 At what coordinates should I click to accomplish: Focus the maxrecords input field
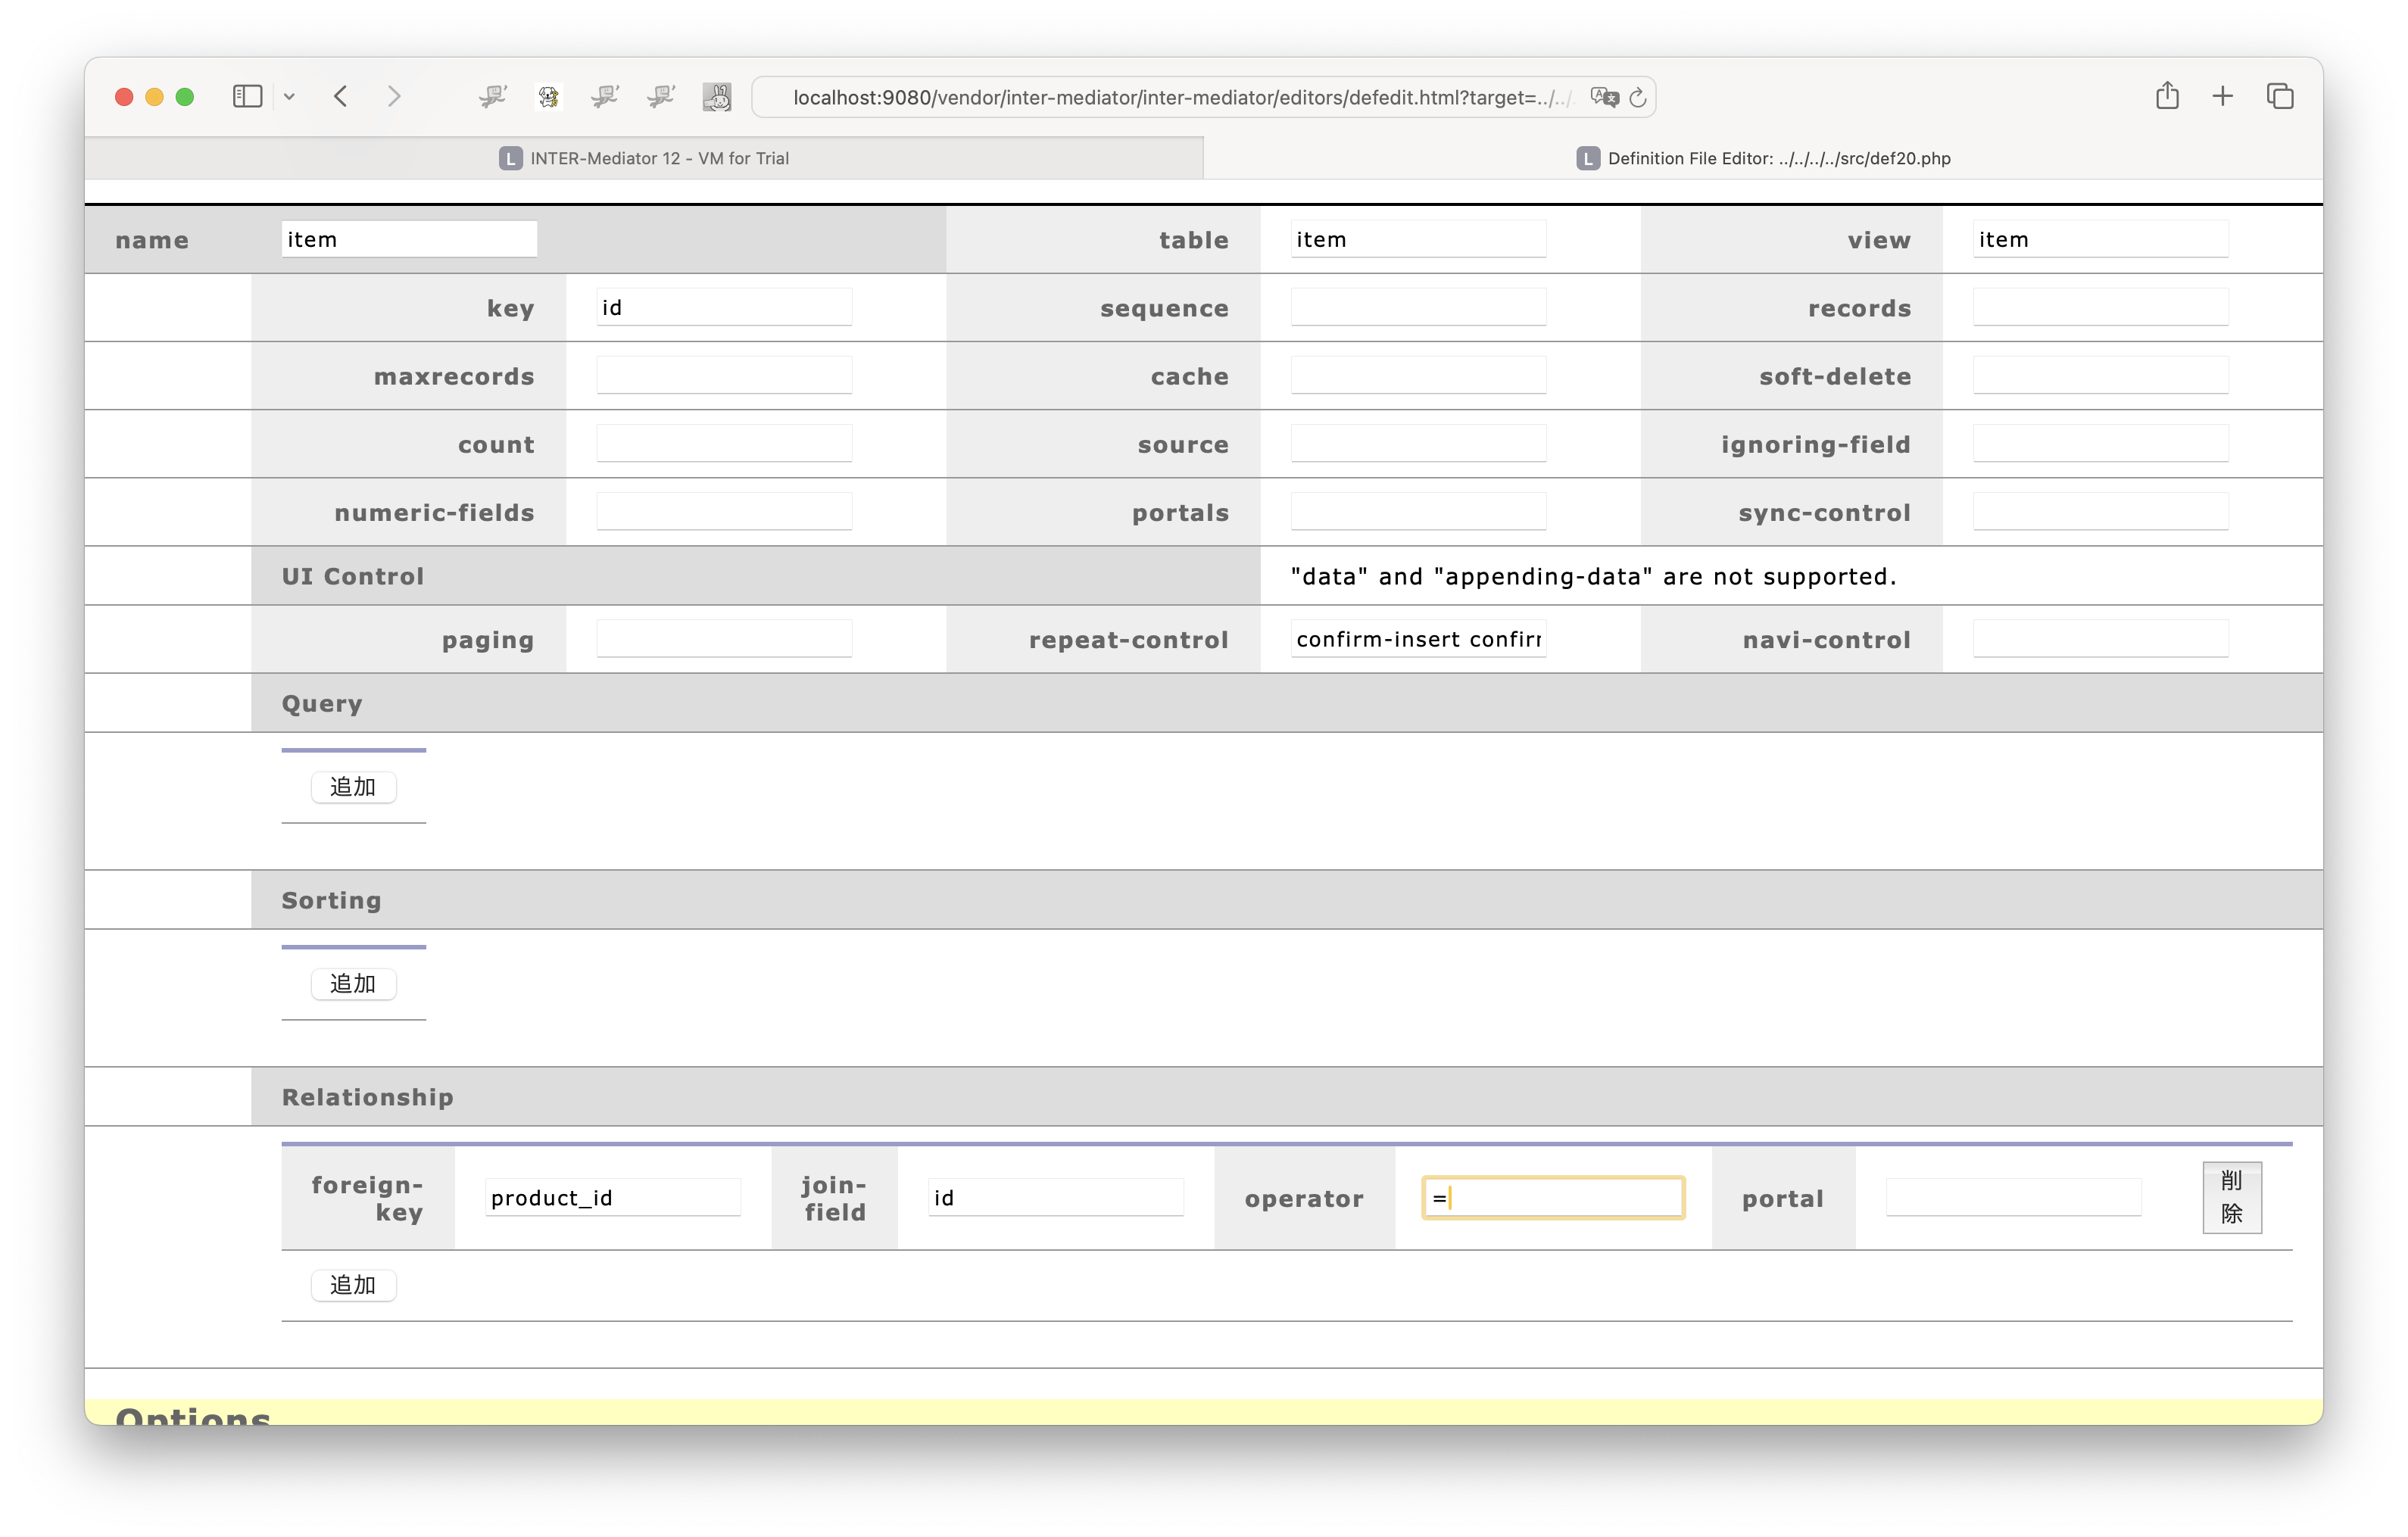pos(724,375)
